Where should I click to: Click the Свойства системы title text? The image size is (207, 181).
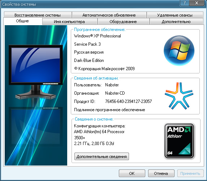coord(19,4)
